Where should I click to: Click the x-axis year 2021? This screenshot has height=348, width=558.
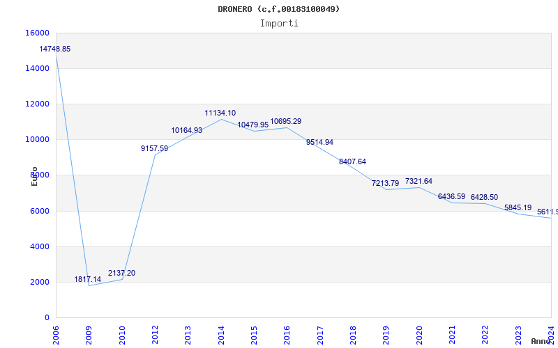452,335
